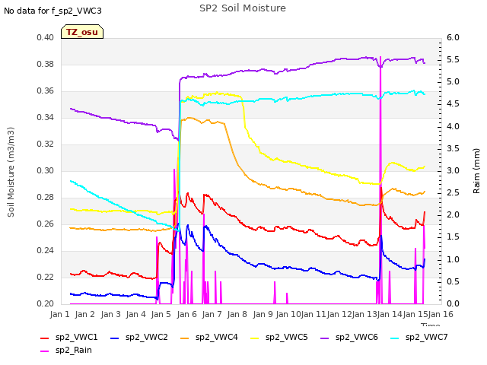487x365 pixels.
Task: Click the 0.36 left axis value
Action: click(x=45, y=91)
